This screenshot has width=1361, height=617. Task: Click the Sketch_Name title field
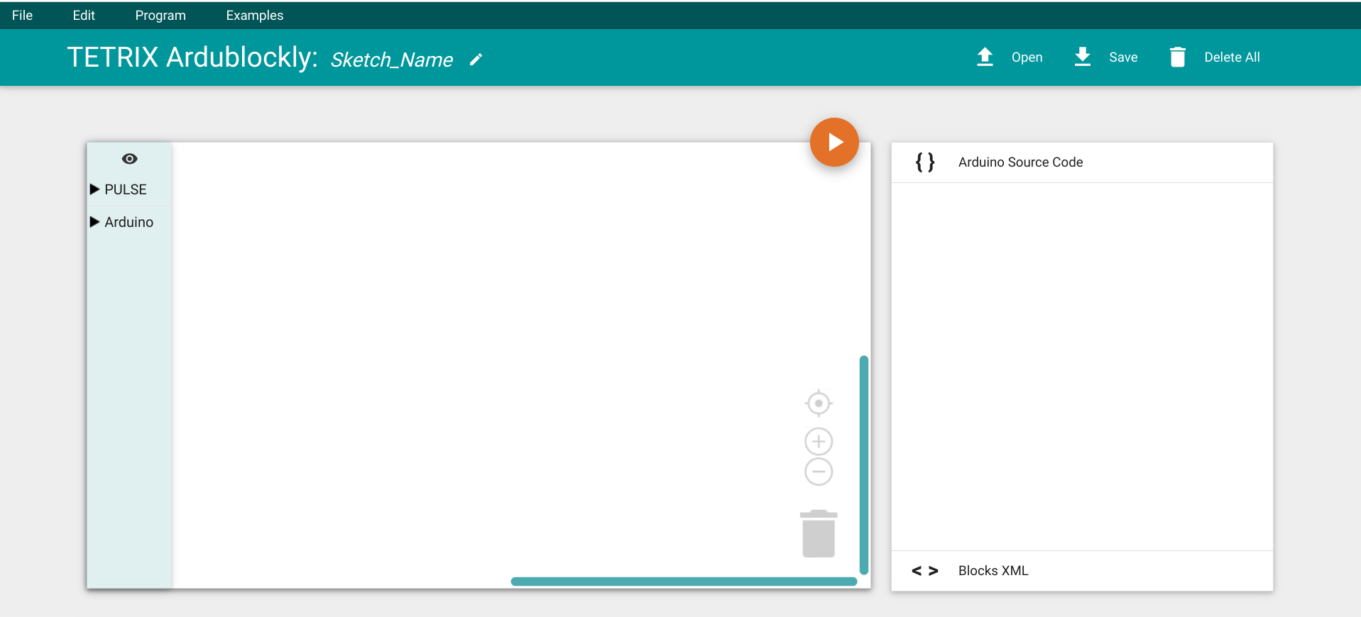click(x=392, y=60)
